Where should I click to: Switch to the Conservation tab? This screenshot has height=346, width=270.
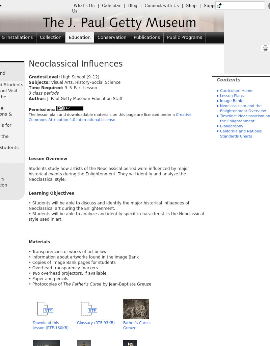[112, 37]
